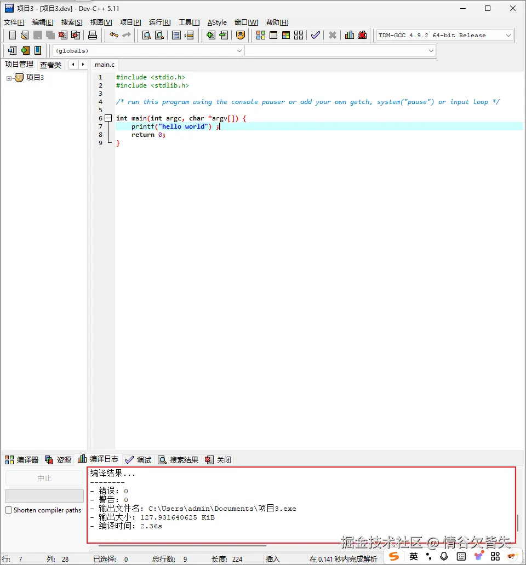Open the 运行[R] menu

(159, 22)
